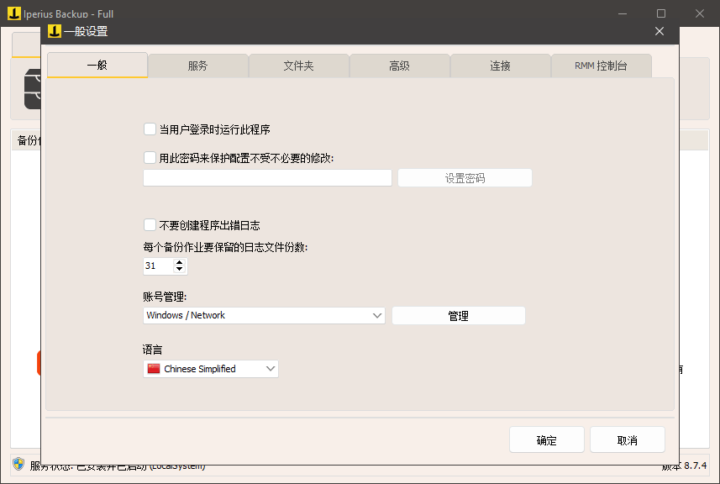Click the Iperius icon on the 一般设置 dialog
The width and height of the screenshot is (720, 484).
tap(54, 31)
